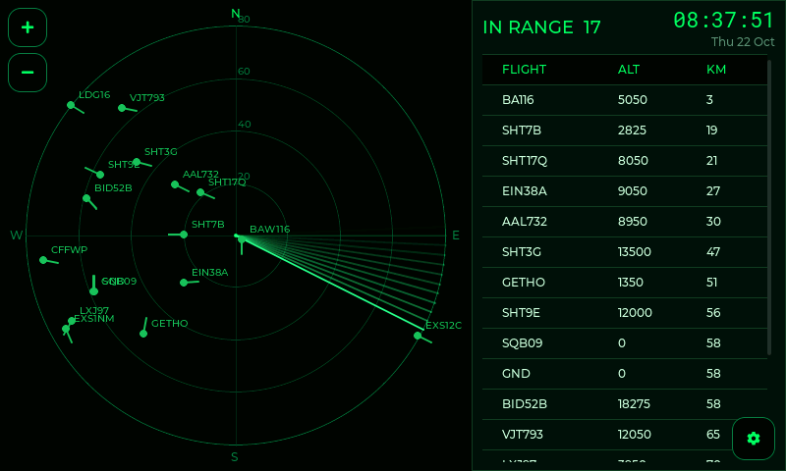The image size is (786, 471).
Task: Click the IN RANGE 17 heading
Action: (x=541, y=27)
